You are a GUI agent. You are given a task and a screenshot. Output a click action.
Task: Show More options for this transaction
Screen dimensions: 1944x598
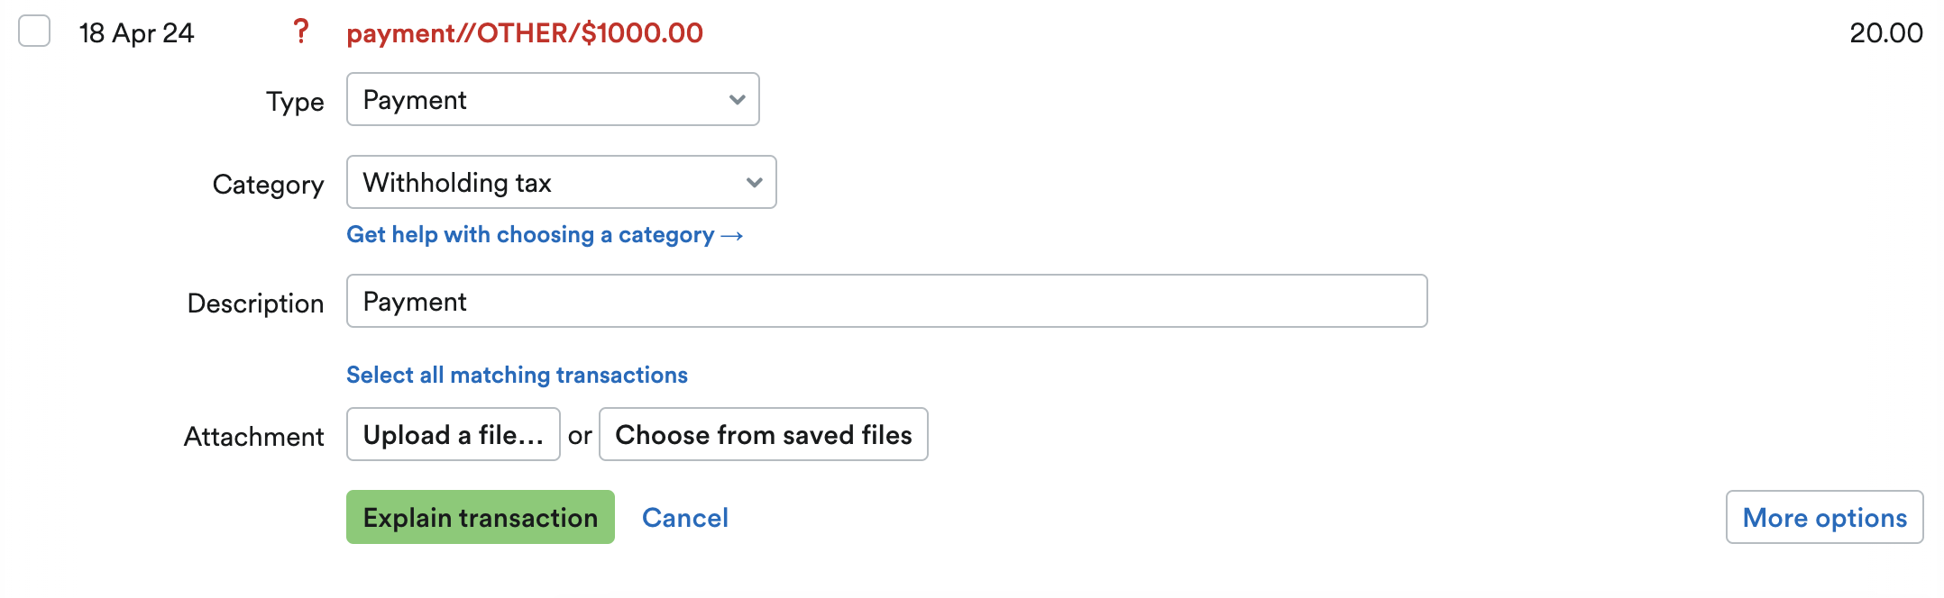tap(1824, 518)
